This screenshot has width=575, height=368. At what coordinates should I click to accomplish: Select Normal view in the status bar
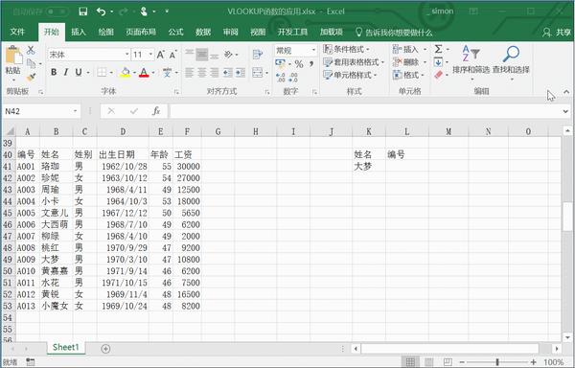coord(410,362)
